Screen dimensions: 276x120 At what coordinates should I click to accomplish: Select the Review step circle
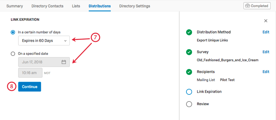coord(189,104)
